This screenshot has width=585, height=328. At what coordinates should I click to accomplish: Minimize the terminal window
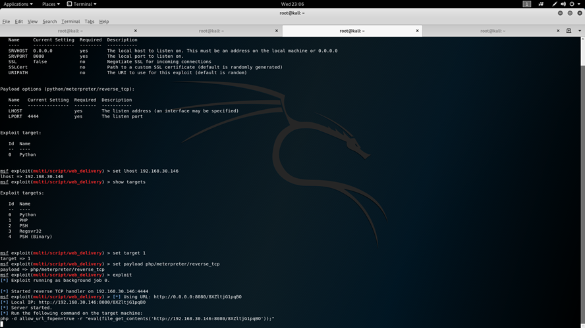pyautogui.click(x=560, y=13)
